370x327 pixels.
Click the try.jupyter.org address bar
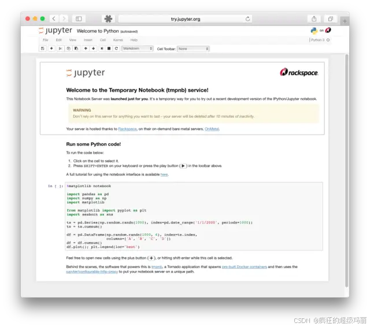click(185, 19)
